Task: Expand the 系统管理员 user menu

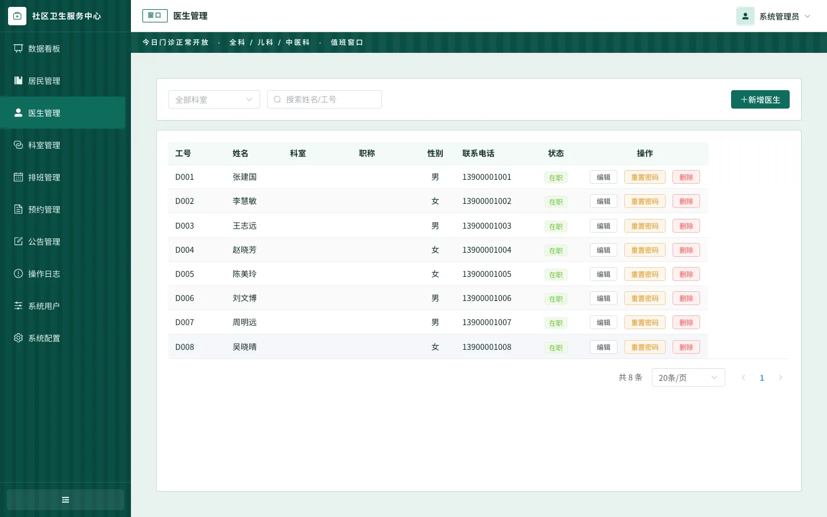Action: coord(774,16)
